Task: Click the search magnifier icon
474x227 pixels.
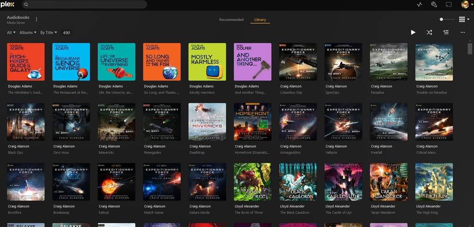Action: [26, 5]
